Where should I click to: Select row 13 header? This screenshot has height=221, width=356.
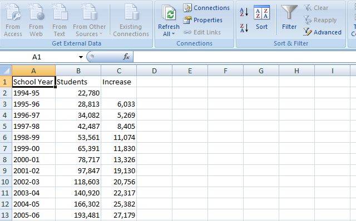tap(6, 215)
